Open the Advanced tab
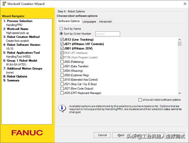 105,21
